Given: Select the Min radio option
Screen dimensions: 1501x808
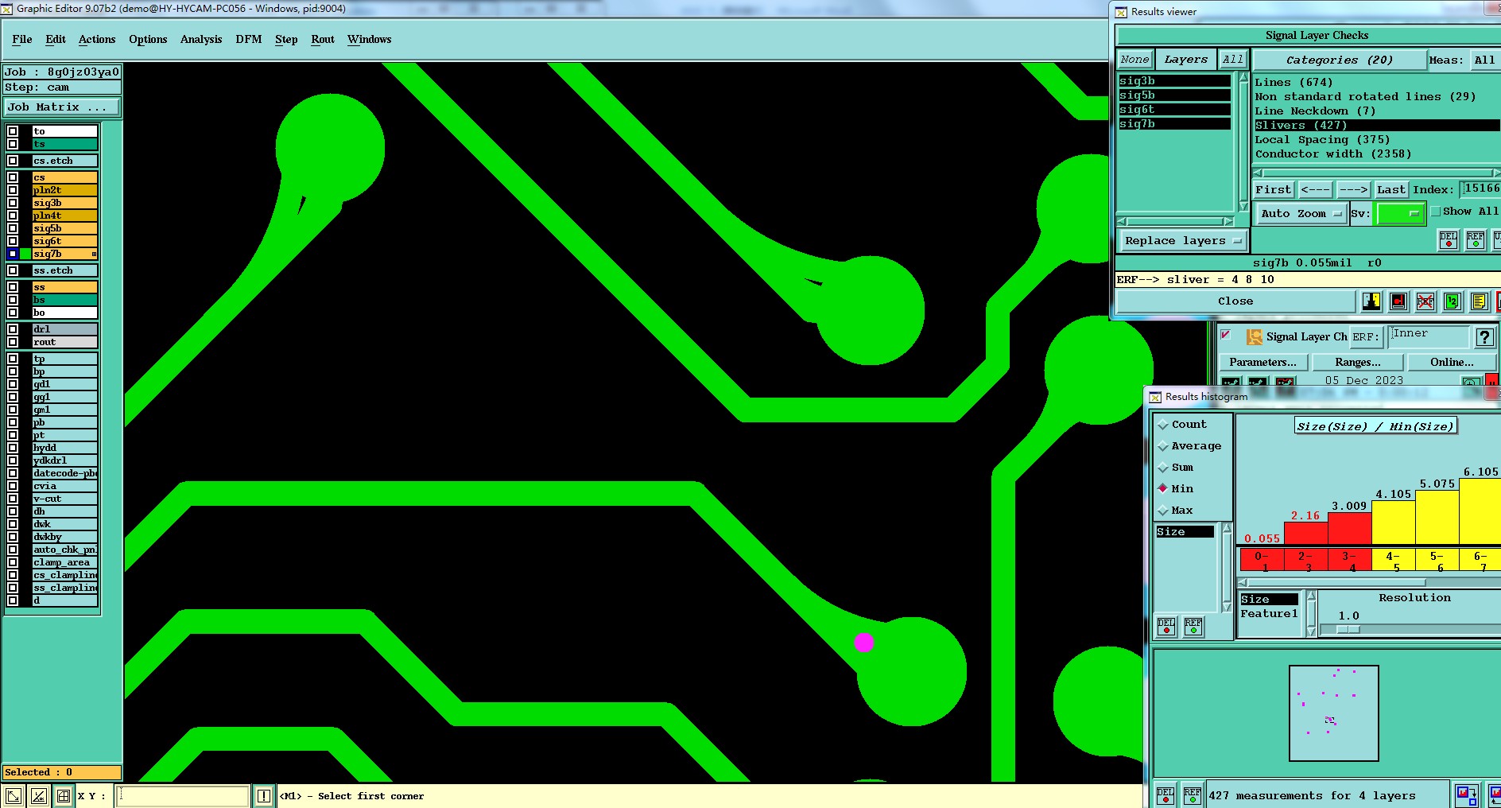Looking at the screenshot, I should (x=1163, y=489).
